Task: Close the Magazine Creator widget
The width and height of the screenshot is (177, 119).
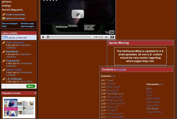Action: point(35,93)
